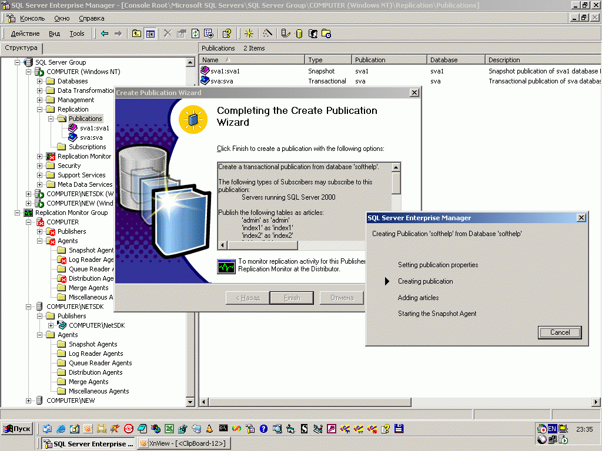Click the Type column header
Image resolution: width=602 pixels, height=451 pixels.
point(328,60)
